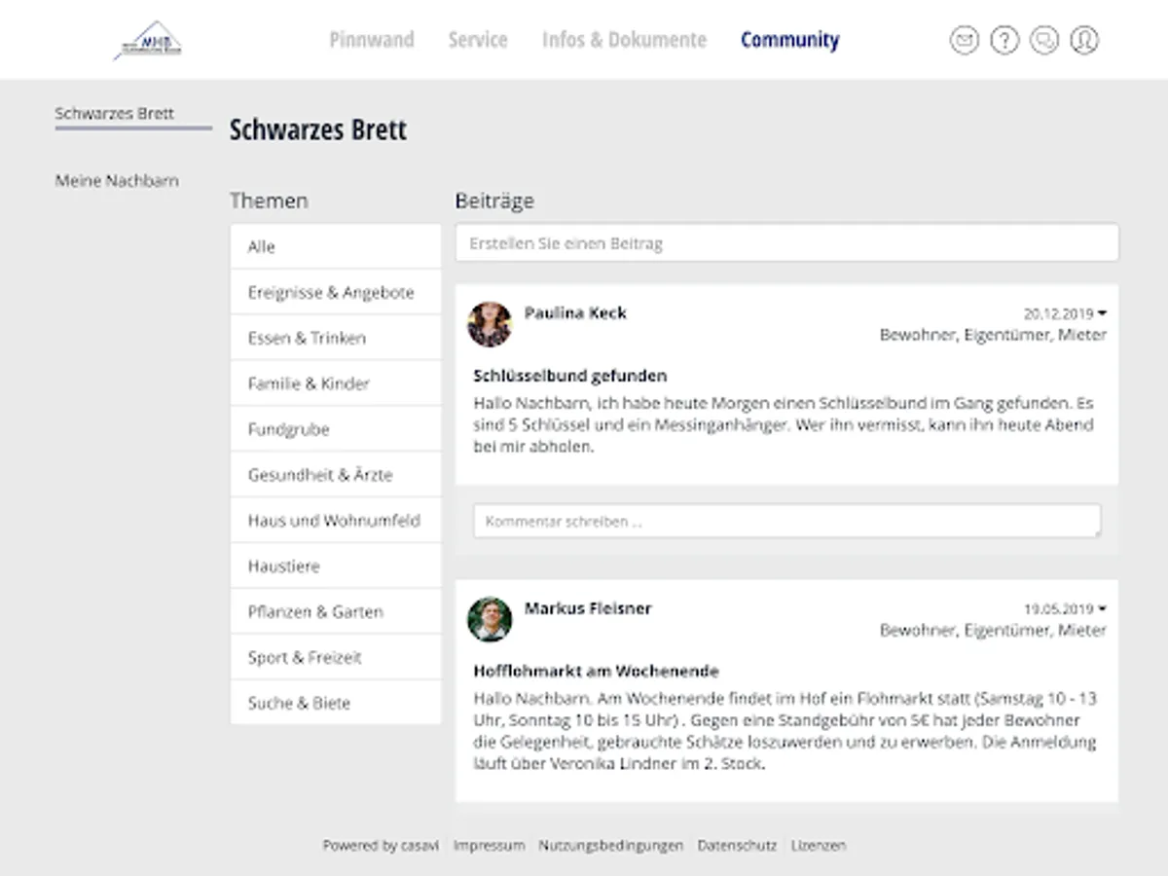1168x876 pixels.
Task: Select the Community tab
Action: [x=790, y=40]
